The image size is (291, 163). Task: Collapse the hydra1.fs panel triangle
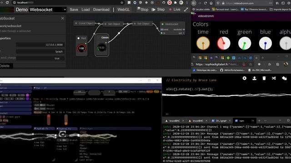[x=58, y=129]
